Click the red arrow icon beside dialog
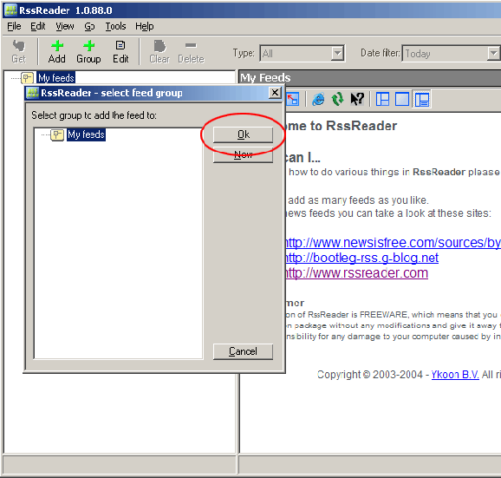 [293, 99]
